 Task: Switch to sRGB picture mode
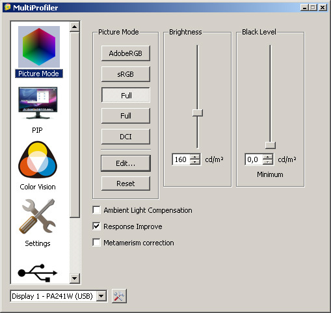point(126,74)
